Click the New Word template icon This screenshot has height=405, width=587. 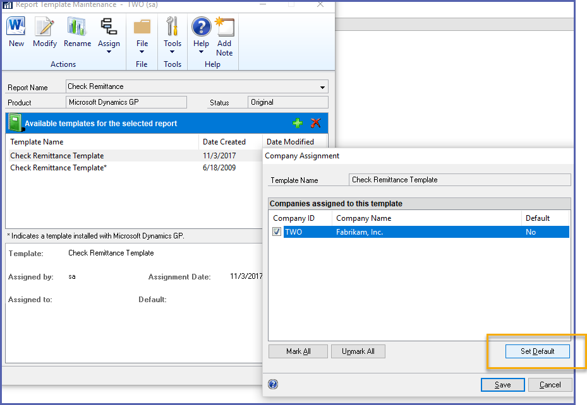(16, 26)
